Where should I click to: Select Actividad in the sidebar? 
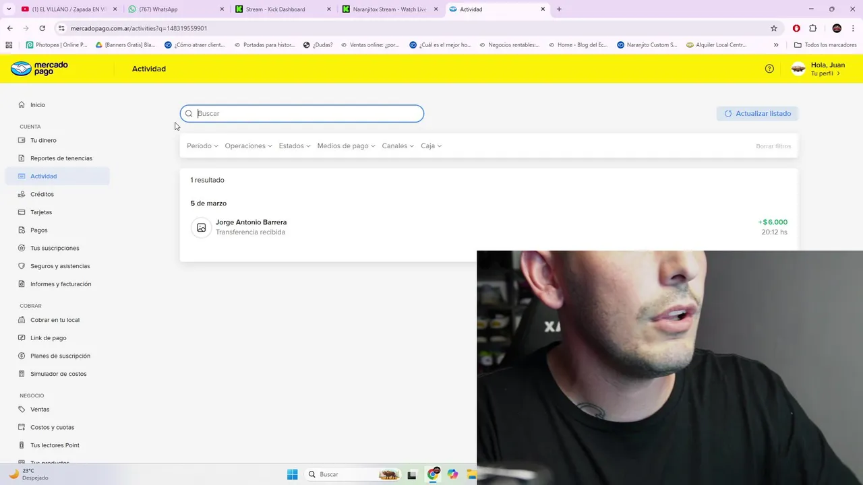(x=57, y=176)
